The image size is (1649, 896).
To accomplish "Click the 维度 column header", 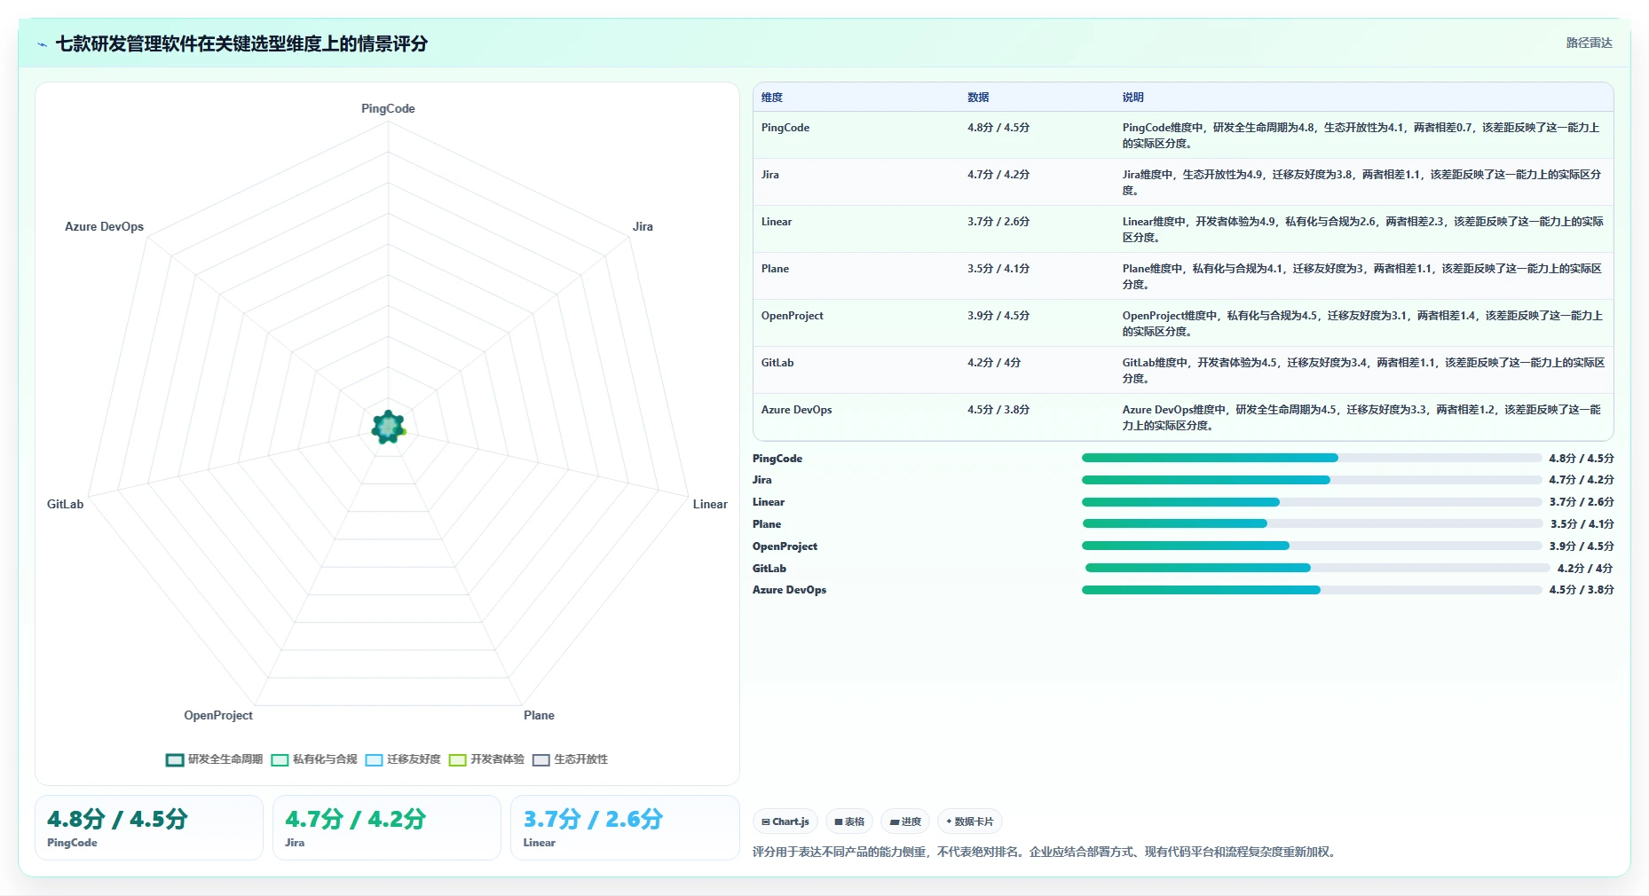I will pyautogui.click(x=772, y=98).
